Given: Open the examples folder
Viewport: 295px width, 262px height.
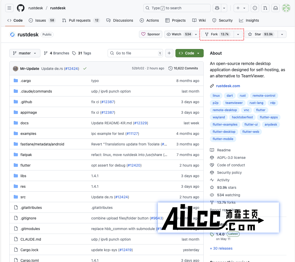Looking at the screenshot, I should [28, 134].
